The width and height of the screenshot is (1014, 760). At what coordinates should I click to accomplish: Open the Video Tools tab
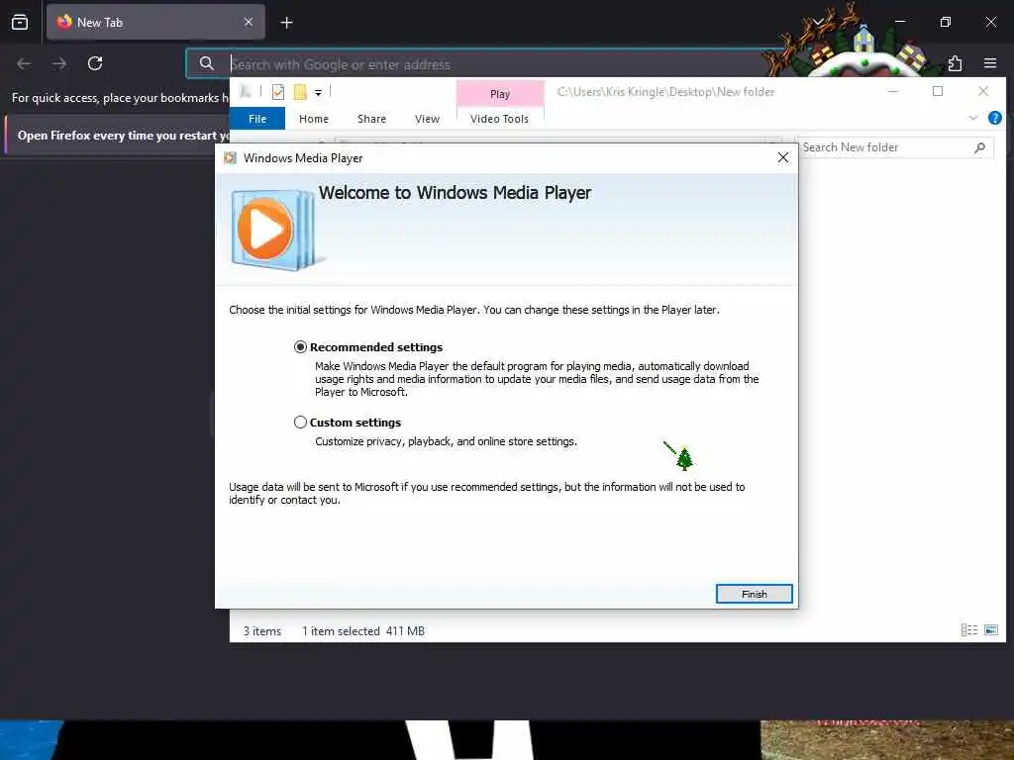click(499, 119)
